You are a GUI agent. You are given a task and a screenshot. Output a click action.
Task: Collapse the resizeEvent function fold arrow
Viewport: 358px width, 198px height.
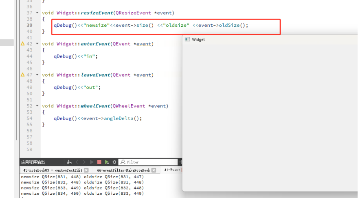click(37, 13)
